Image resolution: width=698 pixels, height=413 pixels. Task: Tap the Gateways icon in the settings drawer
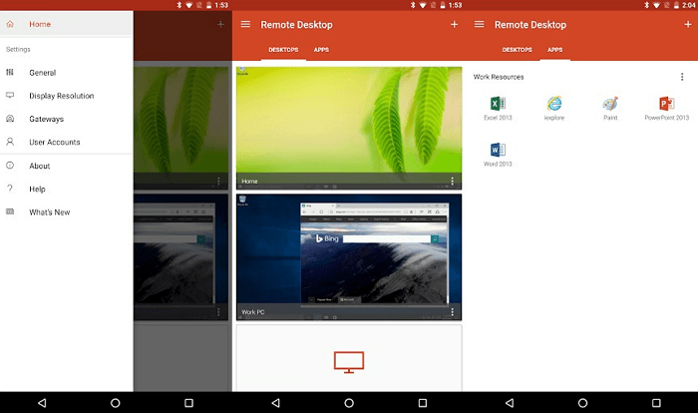pyautogui.click(x=10, y=119)
